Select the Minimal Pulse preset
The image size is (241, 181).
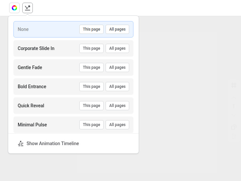pos(73,125)
